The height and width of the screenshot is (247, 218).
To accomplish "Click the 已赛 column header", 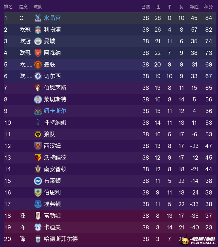I will pos(146,7).
